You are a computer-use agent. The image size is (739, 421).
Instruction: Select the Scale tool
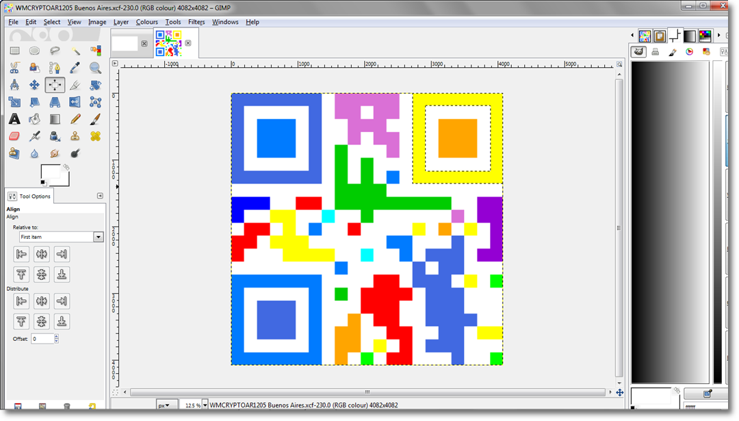pyautogui.click(x=14, y=102)
